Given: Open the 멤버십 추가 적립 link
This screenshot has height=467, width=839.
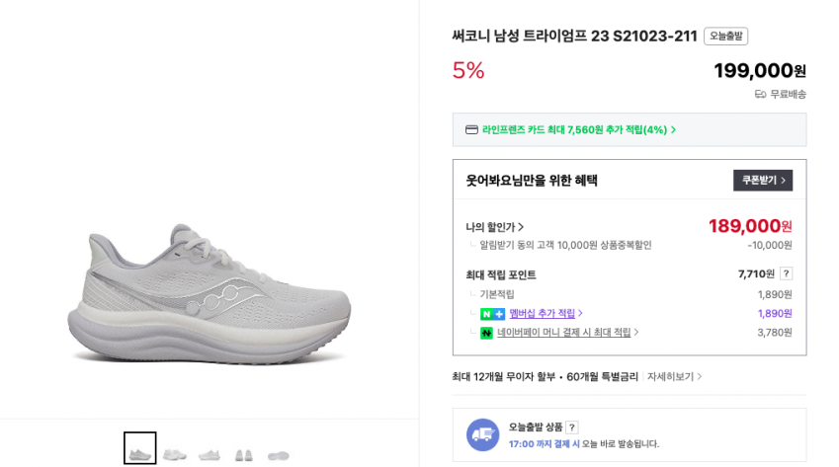Looking at the screenshot, I should click(545, 314).
